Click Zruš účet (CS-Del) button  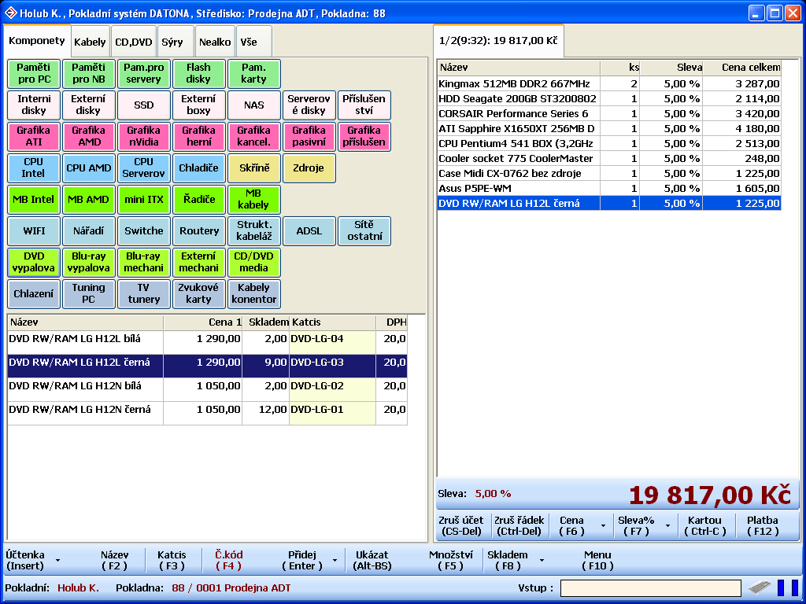click(461, 526)
